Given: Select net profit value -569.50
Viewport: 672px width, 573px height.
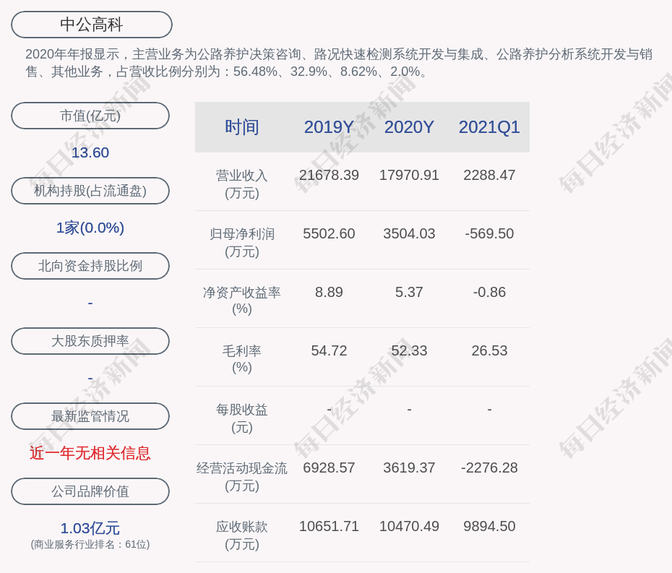Looking at the screenshot, I should [489, 233].
